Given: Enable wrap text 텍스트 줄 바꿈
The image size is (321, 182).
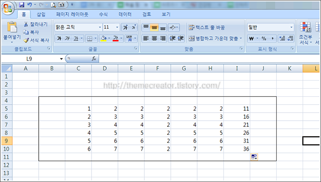Looking at the screenshot, I should (x=207, y=27).
